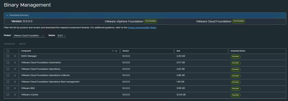Click the VMware vCenter Success status badge

235,95
